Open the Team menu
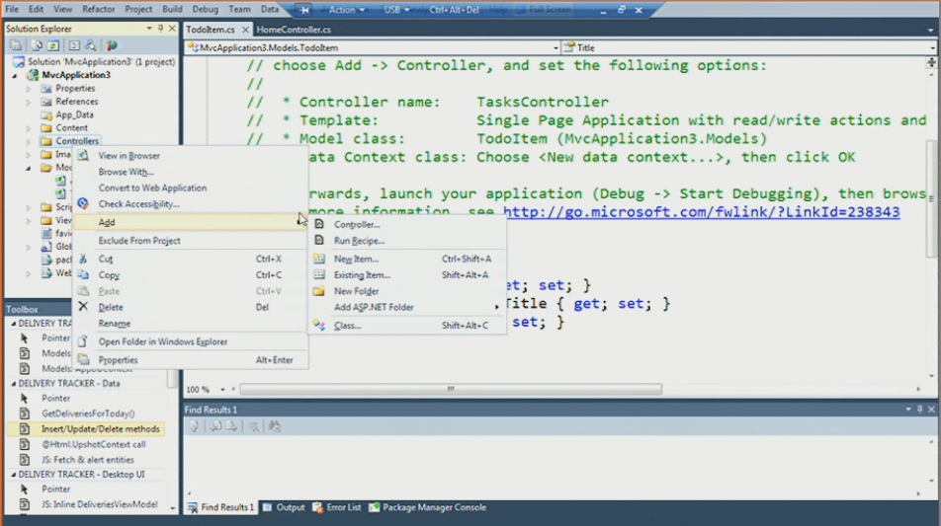Viewport: 941px width, 526px height. 239,9
